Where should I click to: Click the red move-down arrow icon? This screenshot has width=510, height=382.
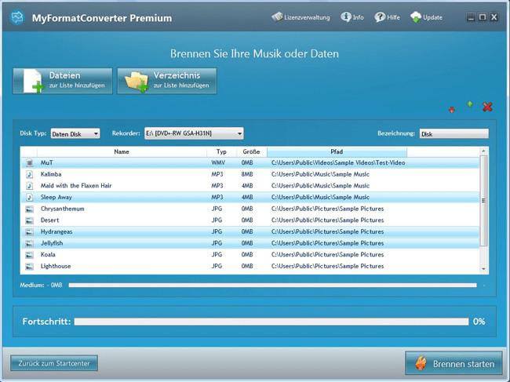[x=451, y=110]
